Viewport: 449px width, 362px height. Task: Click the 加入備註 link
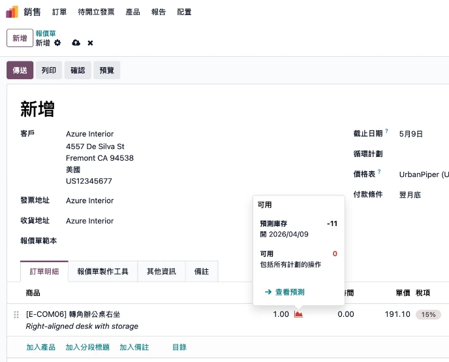point(134,347)
